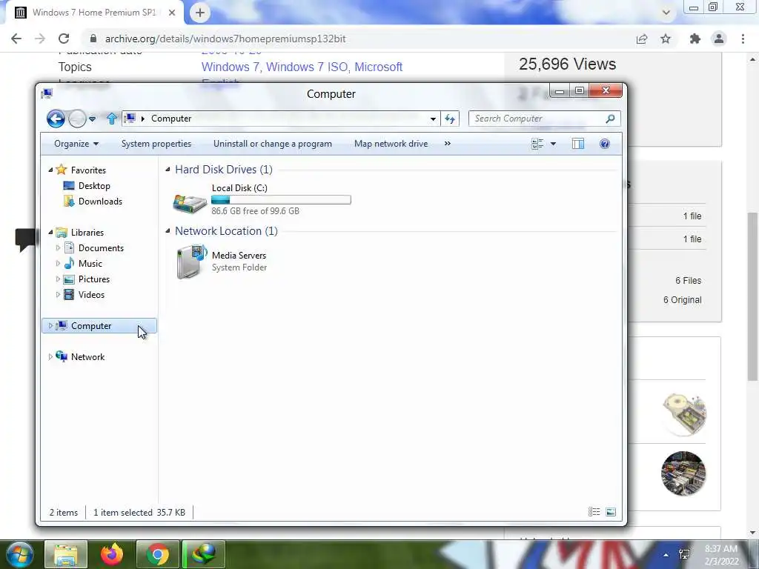Collapse Network Location group
759x569 pixels.
click(x=168, y=231)
